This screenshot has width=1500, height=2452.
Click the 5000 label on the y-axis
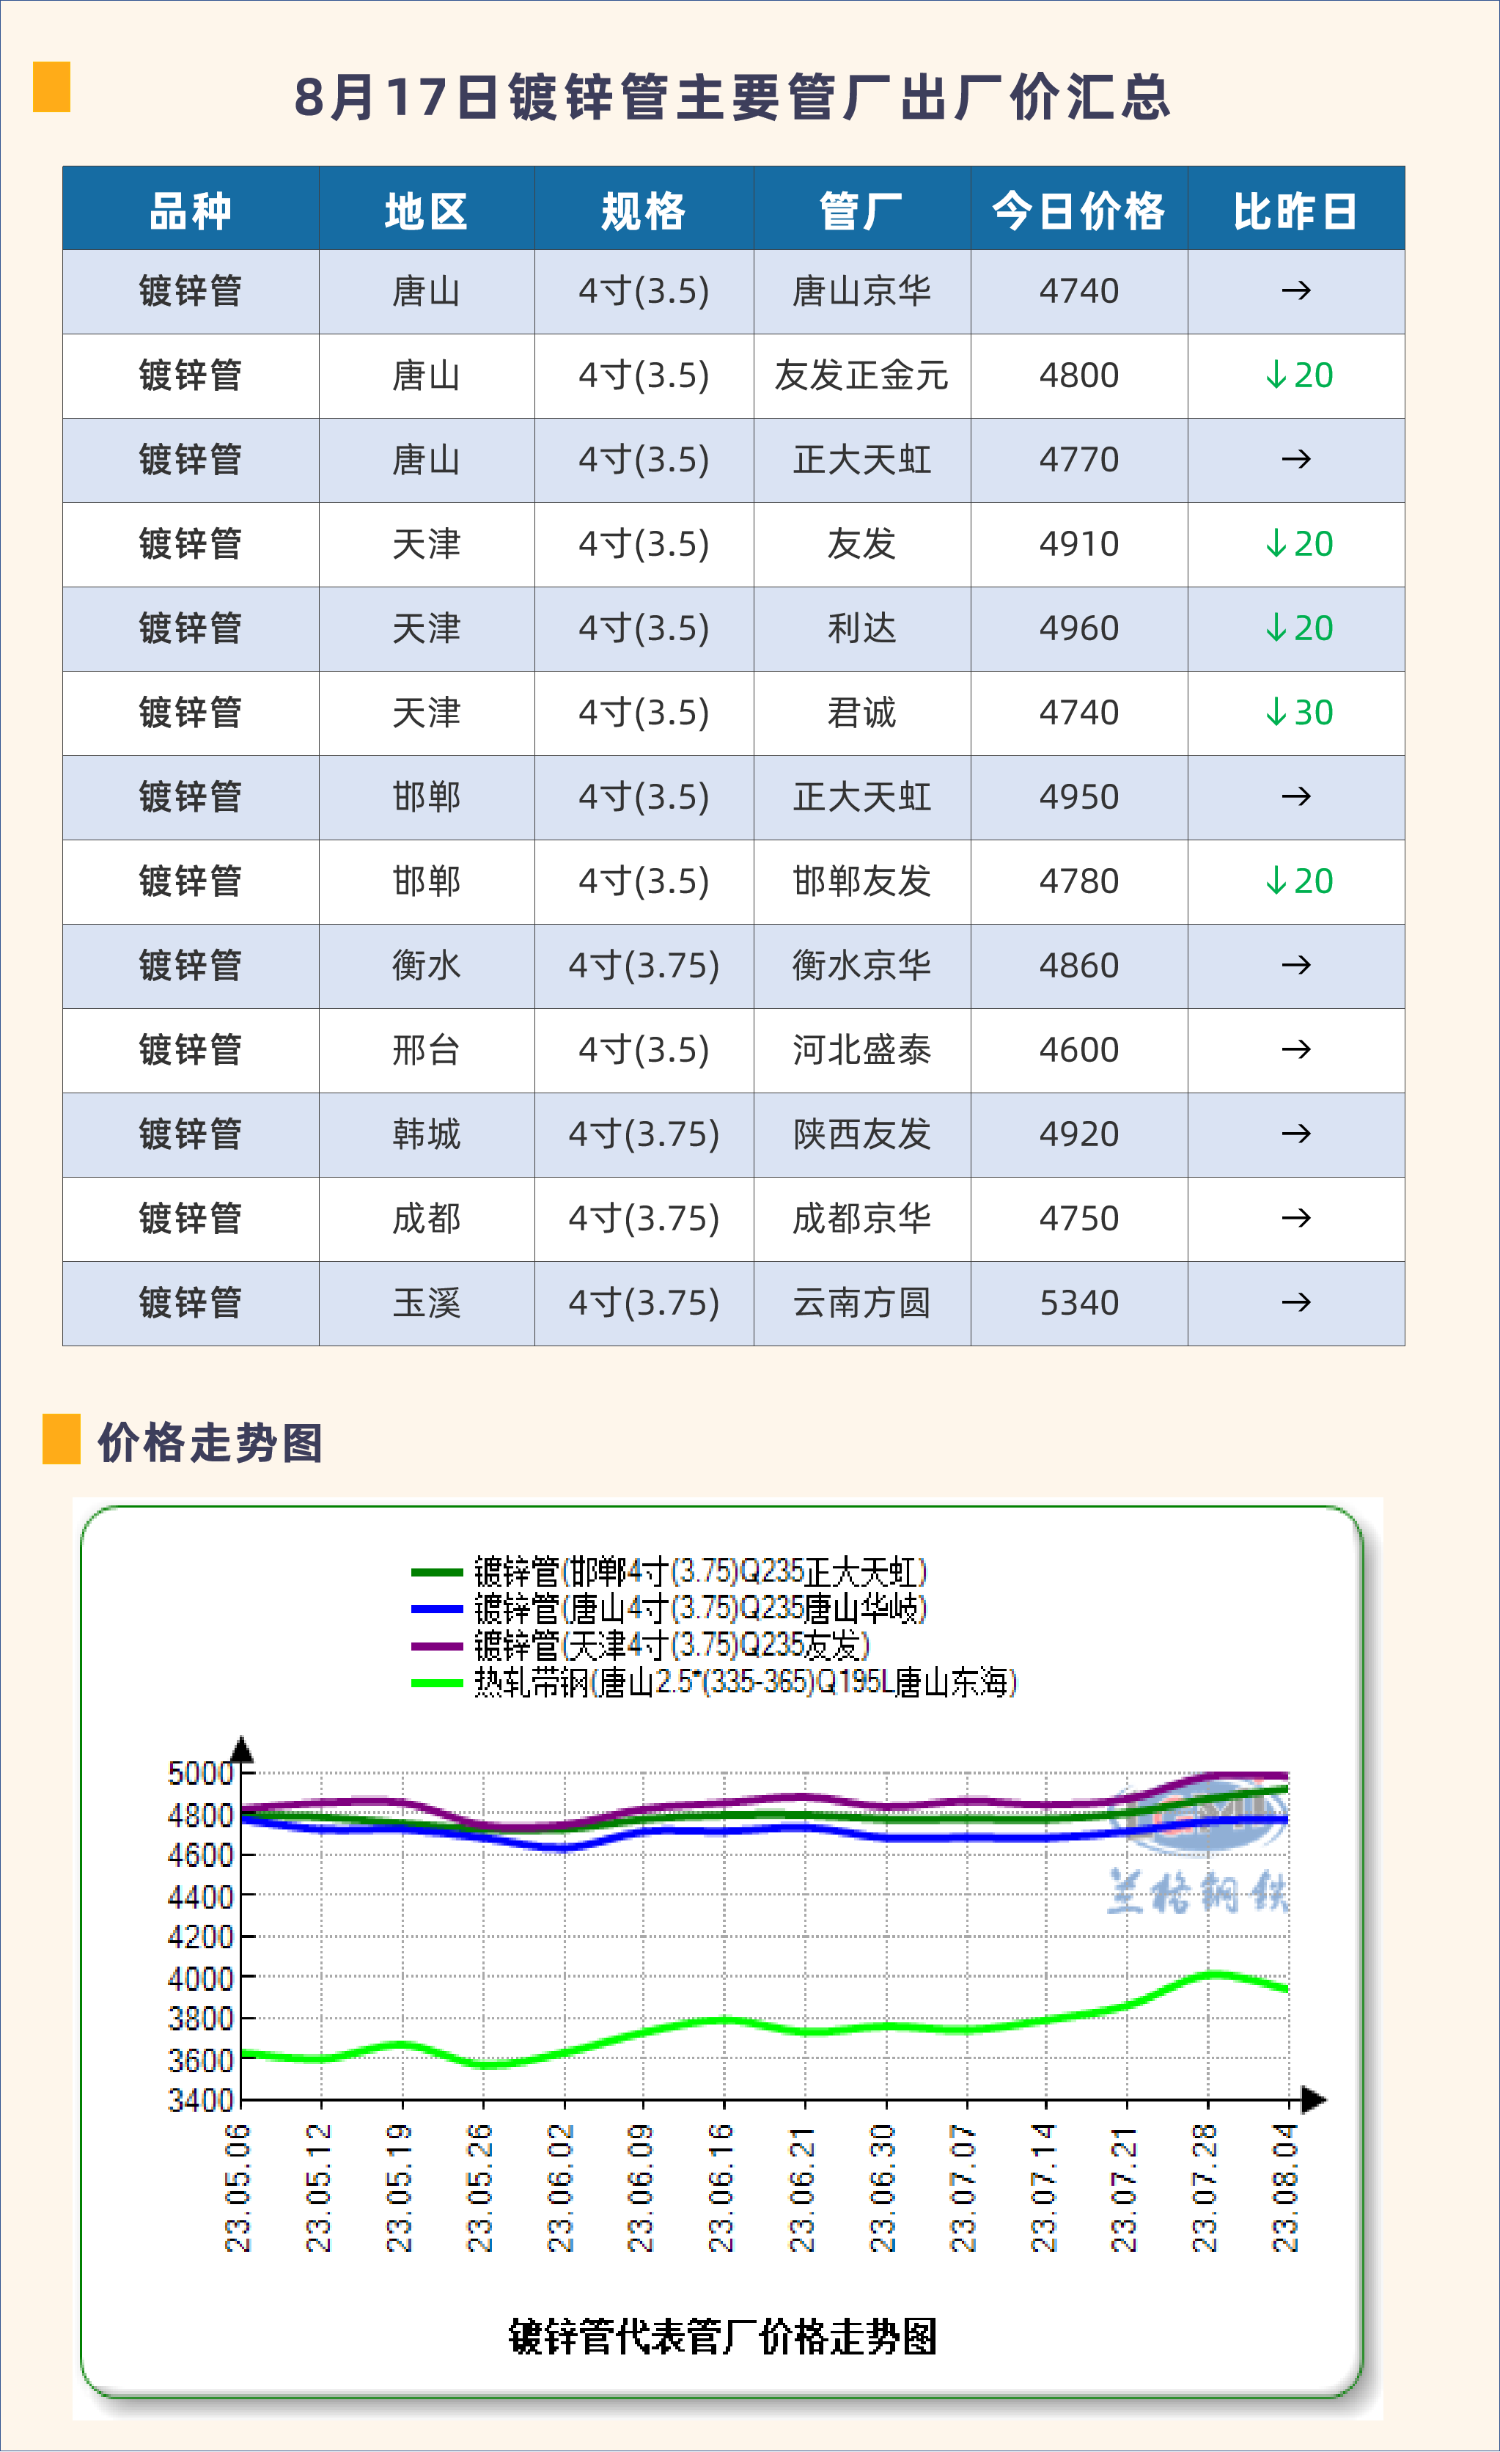click(201, 1773)
